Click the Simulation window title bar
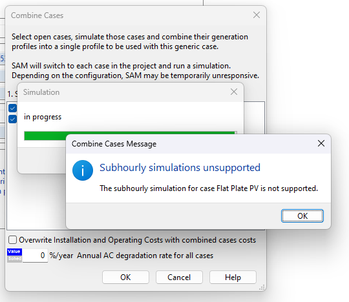 click(x=123, y=92)
